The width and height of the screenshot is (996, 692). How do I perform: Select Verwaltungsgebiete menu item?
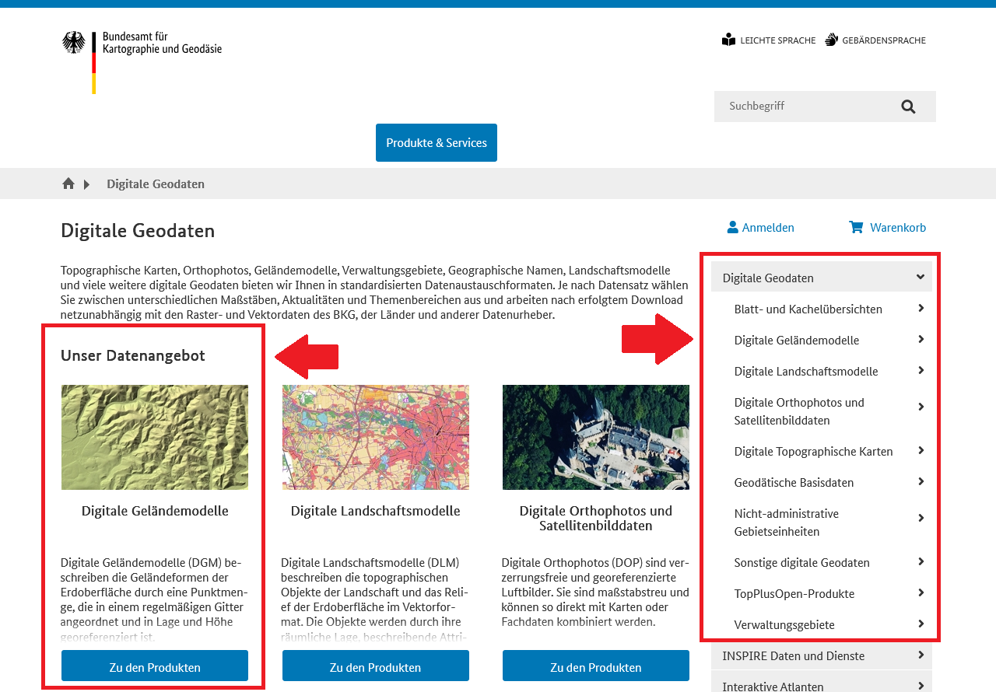pyautogui.click(x=784, y=624)
